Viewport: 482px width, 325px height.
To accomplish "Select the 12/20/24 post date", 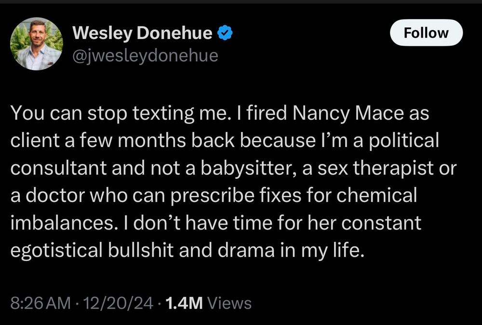I will (118, 303).
